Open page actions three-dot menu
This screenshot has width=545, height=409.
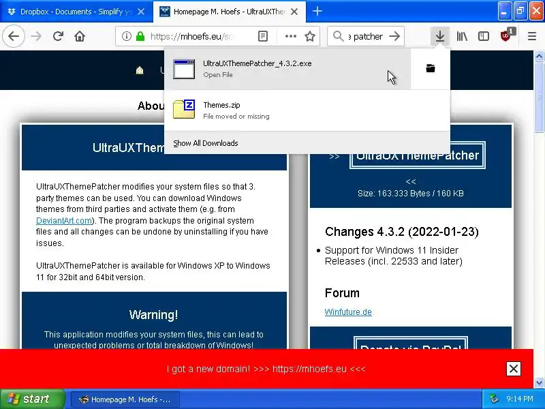(x=291, y=36)
